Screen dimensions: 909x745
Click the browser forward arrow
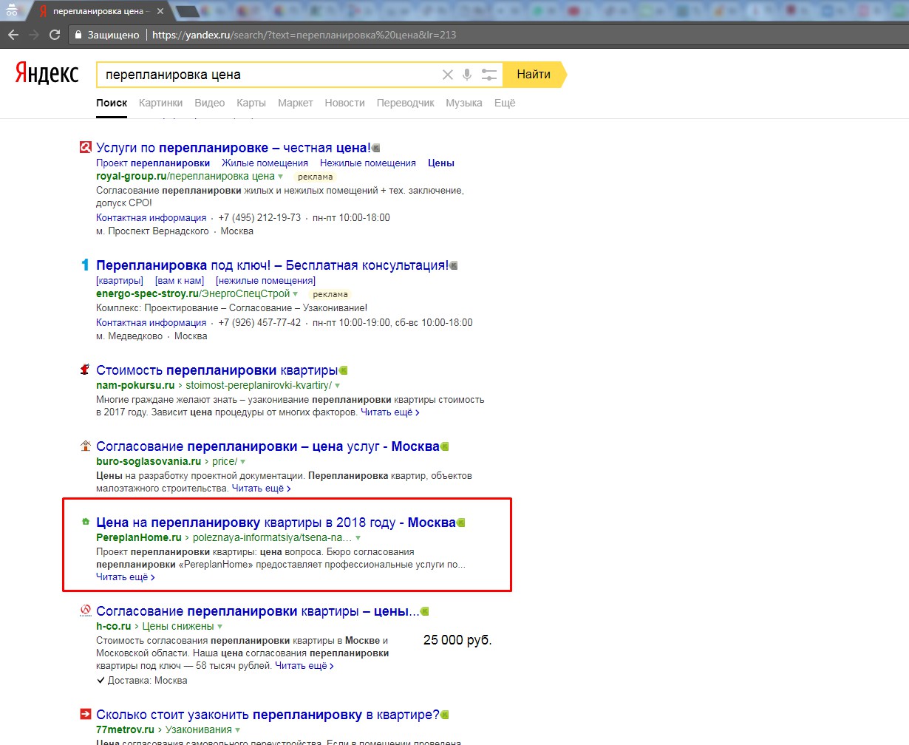33,35
